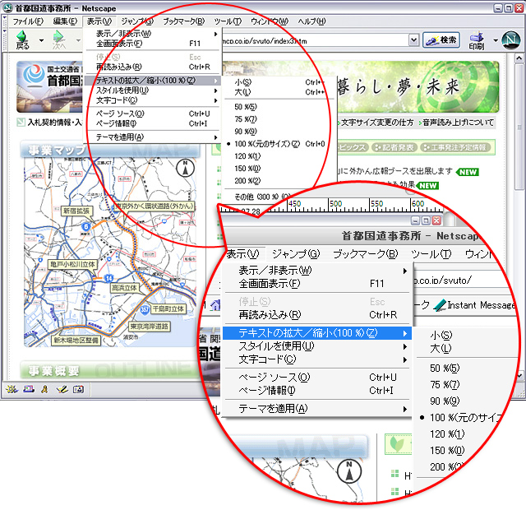Click the scrollbar up arrow

tap(519, 58)
